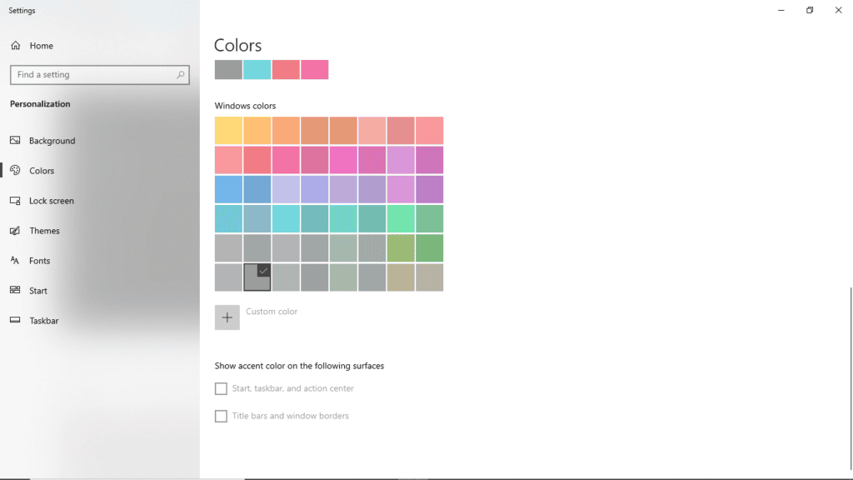Click the Home icon in sidebar
853x480 pixels.
pos(15,46)
